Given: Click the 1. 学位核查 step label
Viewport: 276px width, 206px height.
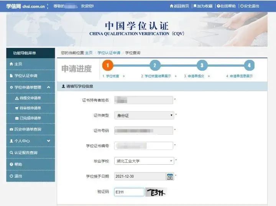Looking at the screenshot, I should coord(111,76).
